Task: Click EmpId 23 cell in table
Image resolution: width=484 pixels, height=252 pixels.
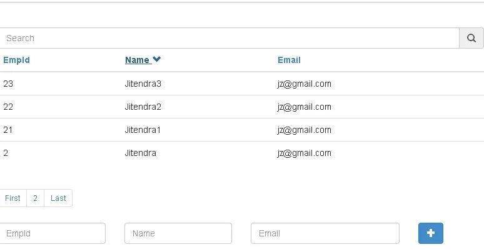Action: click(x=8, y=84)
